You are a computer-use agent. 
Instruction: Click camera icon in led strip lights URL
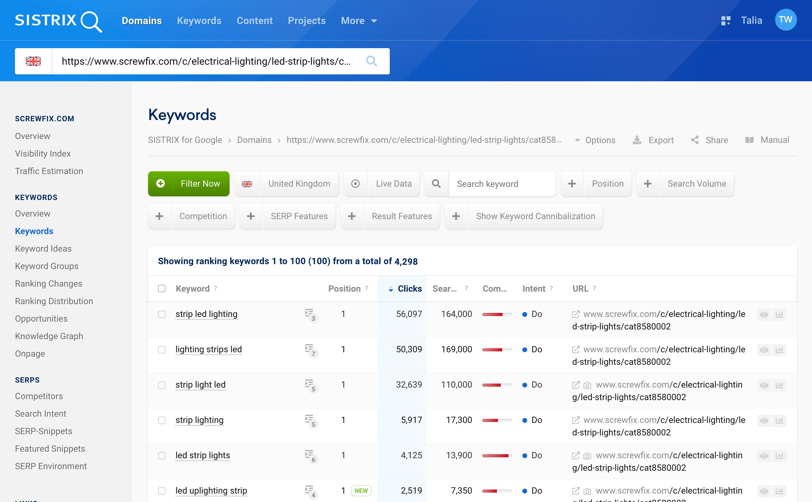click(587, 456)
